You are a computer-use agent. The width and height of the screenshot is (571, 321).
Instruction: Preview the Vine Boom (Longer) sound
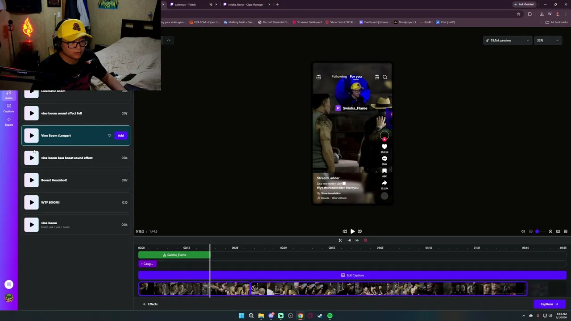coord(31,136)
